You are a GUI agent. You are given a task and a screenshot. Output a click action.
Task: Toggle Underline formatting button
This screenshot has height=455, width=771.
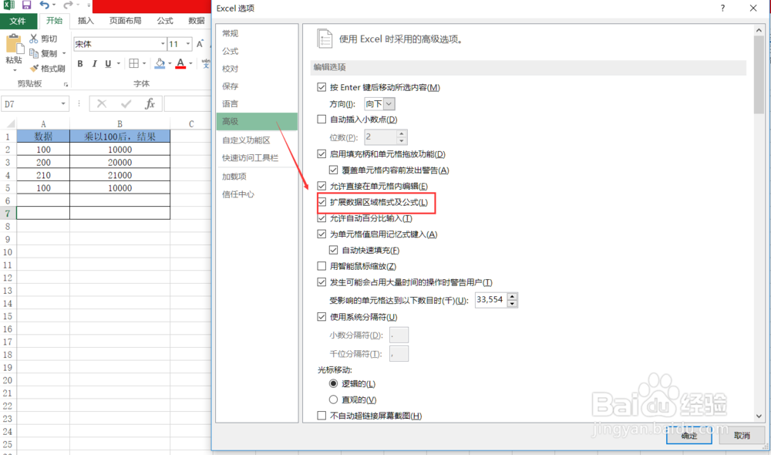[108, 63]
